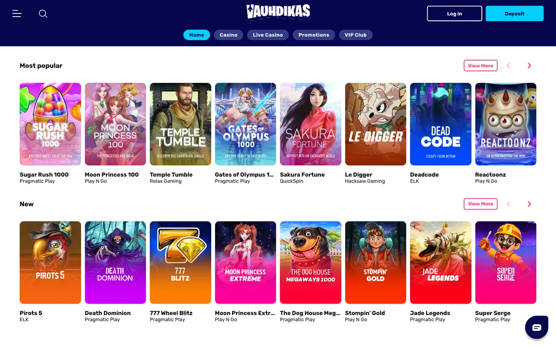Go to the Promotions tab
This screenshot has height=347, width=556.
point(314,35)
